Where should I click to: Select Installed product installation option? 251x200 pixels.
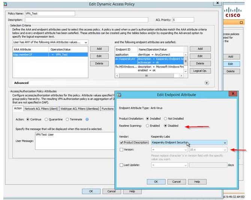pyautogui.click(x=147, y=118)
